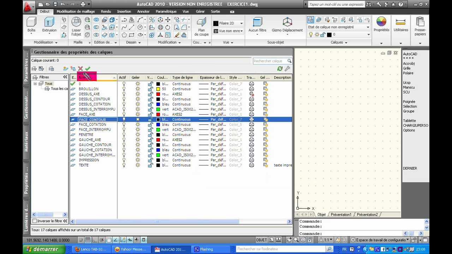452x254 pixels.
Task: Refresh the layer list
Action: 280,69
